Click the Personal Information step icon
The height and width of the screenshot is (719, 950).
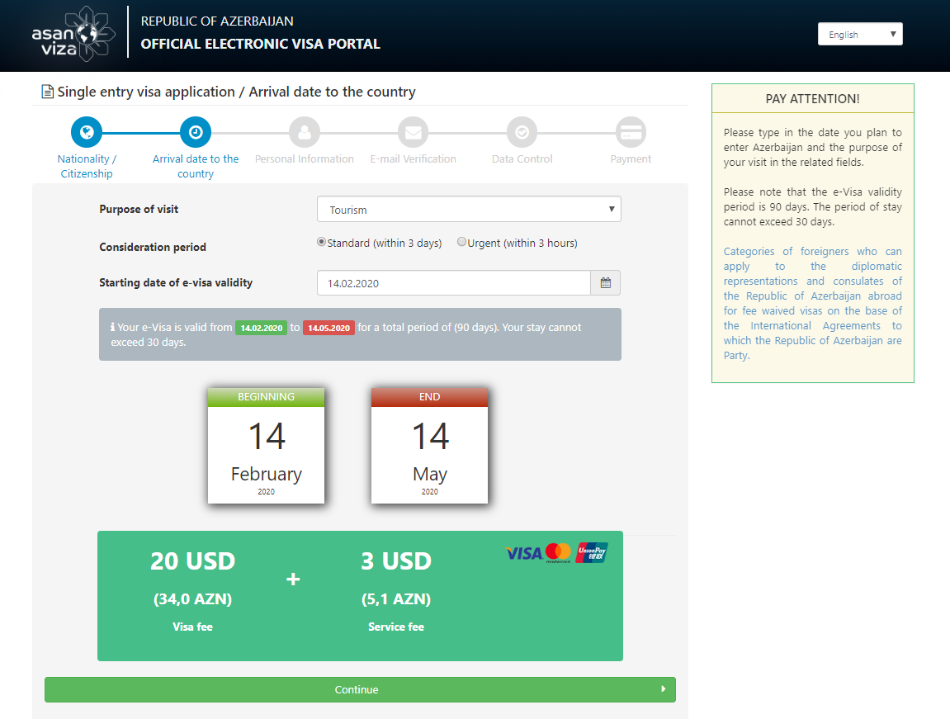pyautogui.click(x=304, y=132)
